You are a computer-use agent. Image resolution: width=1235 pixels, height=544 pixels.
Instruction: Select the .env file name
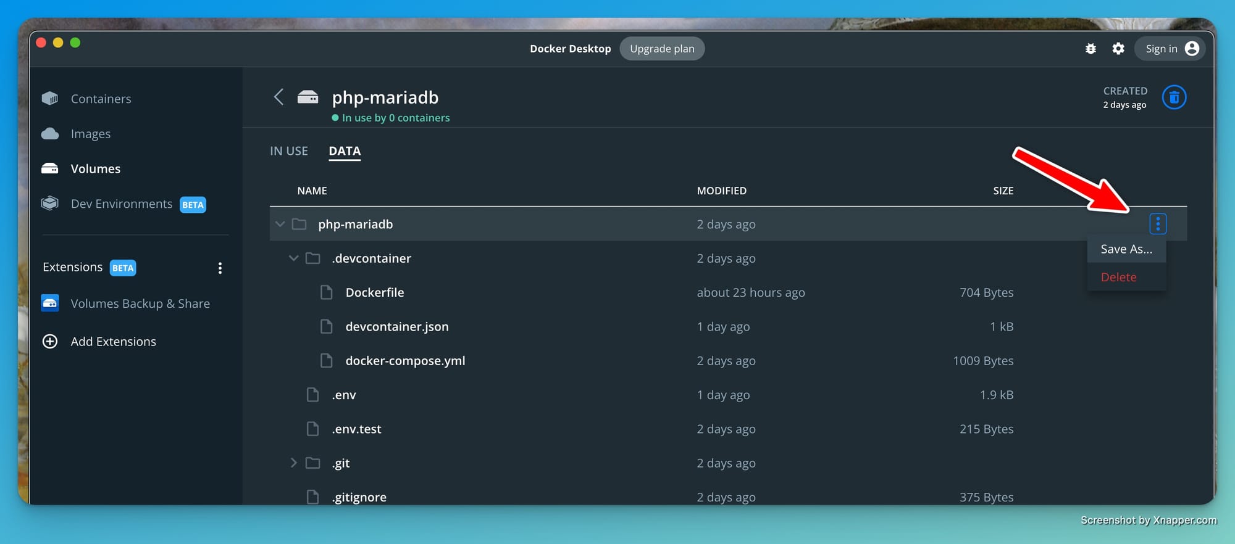343,395
